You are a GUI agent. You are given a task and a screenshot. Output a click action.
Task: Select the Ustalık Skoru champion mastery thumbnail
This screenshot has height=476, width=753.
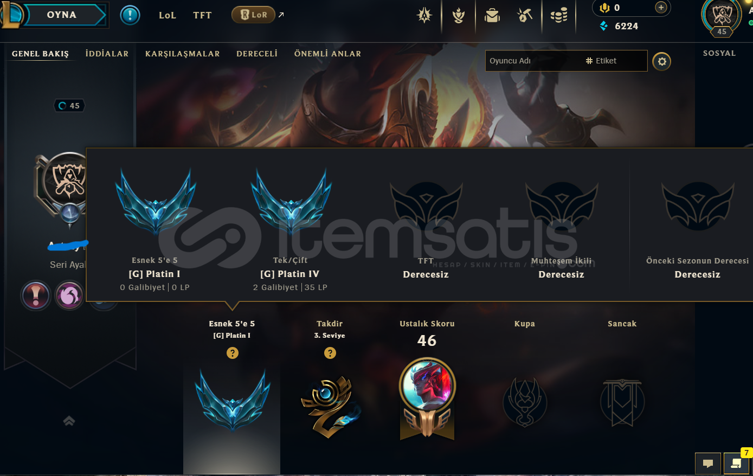[427, 398]
